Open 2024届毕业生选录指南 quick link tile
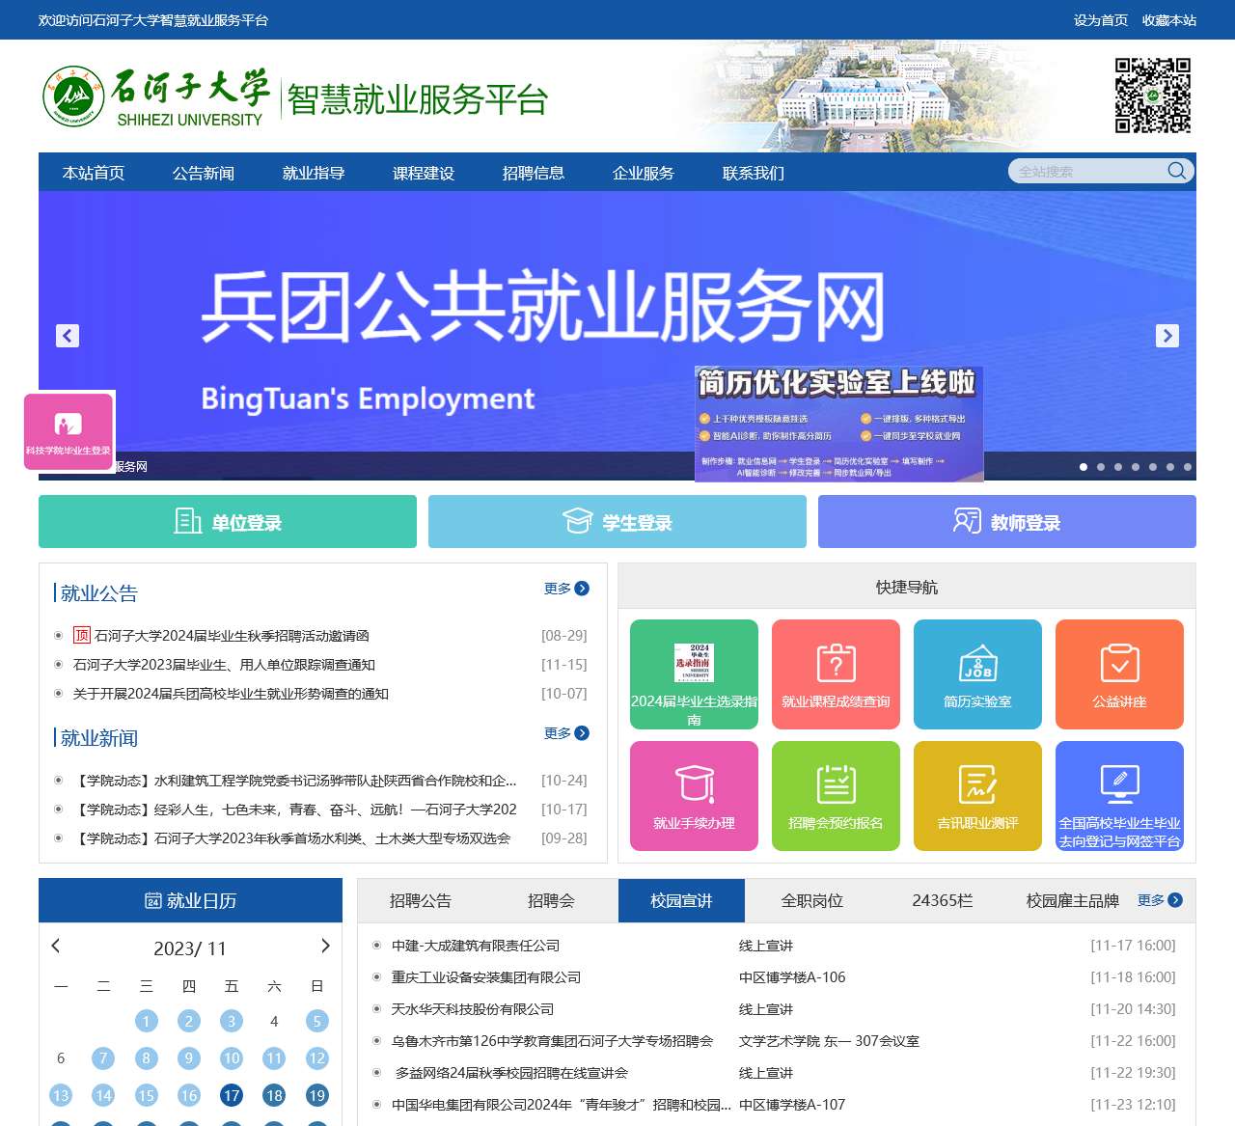The image size is (1235, 1126). point(694,673)
